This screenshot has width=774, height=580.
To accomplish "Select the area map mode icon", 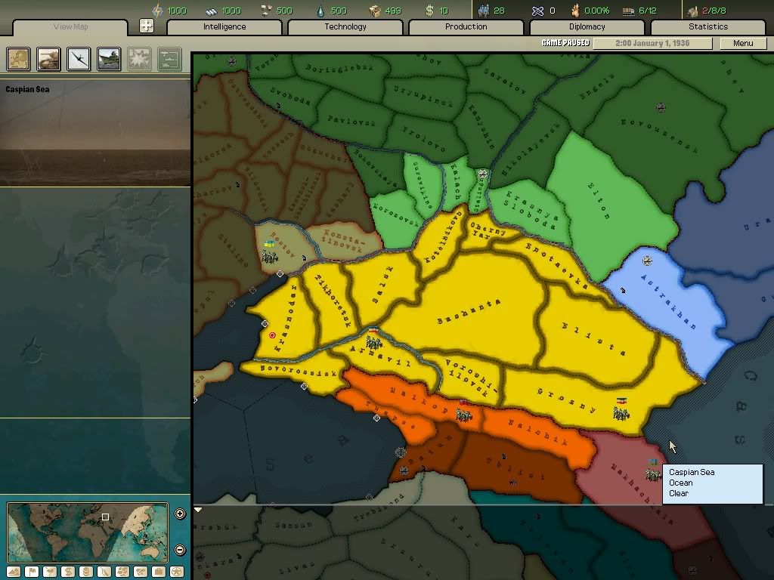I will pos(140,572).
